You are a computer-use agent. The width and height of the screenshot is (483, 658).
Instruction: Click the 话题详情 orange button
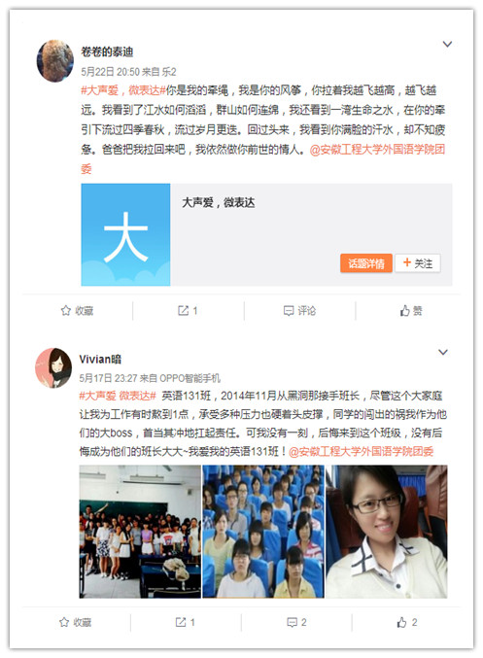[x=366, y=263]
